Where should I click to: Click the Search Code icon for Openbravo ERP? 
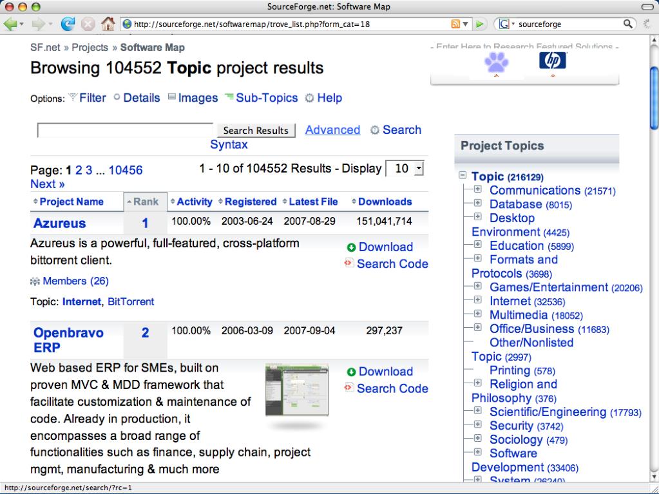pyautogui.click(x=350, y=388)
